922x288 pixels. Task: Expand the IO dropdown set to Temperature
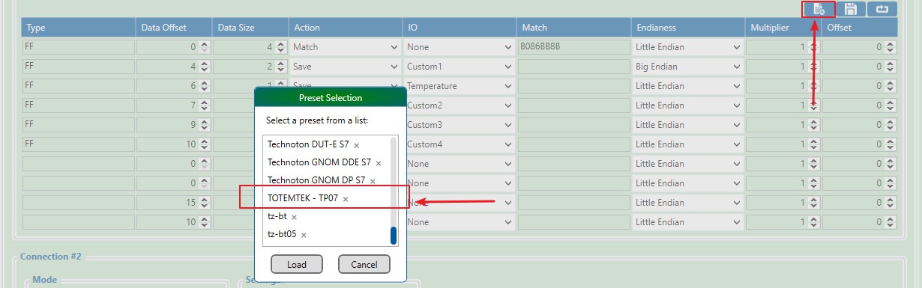tap(459, 86)
